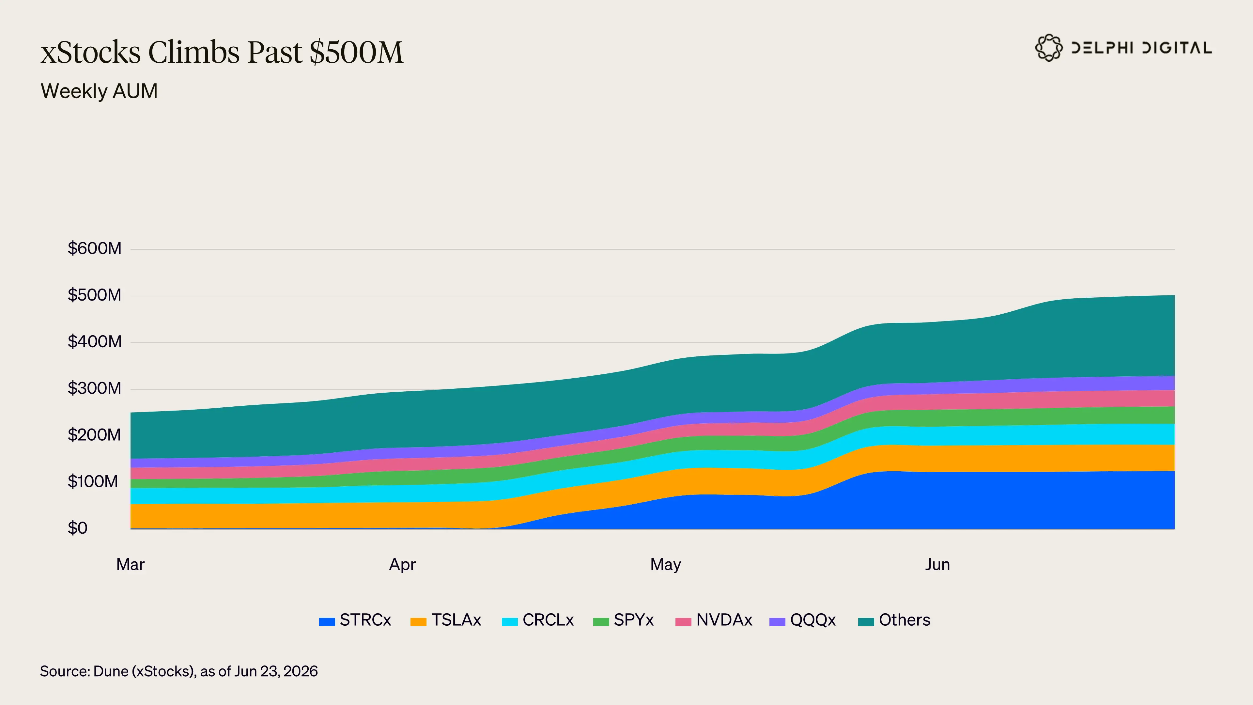Click the TSLAx orange legend swatch
Image resolution: width=1253 pixels, height=705 pixels.
point(418,621)
